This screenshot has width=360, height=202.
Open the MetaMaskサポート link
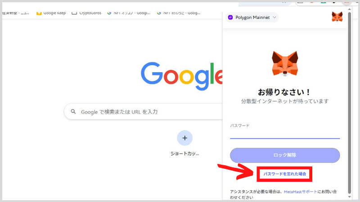click(300, 192)
